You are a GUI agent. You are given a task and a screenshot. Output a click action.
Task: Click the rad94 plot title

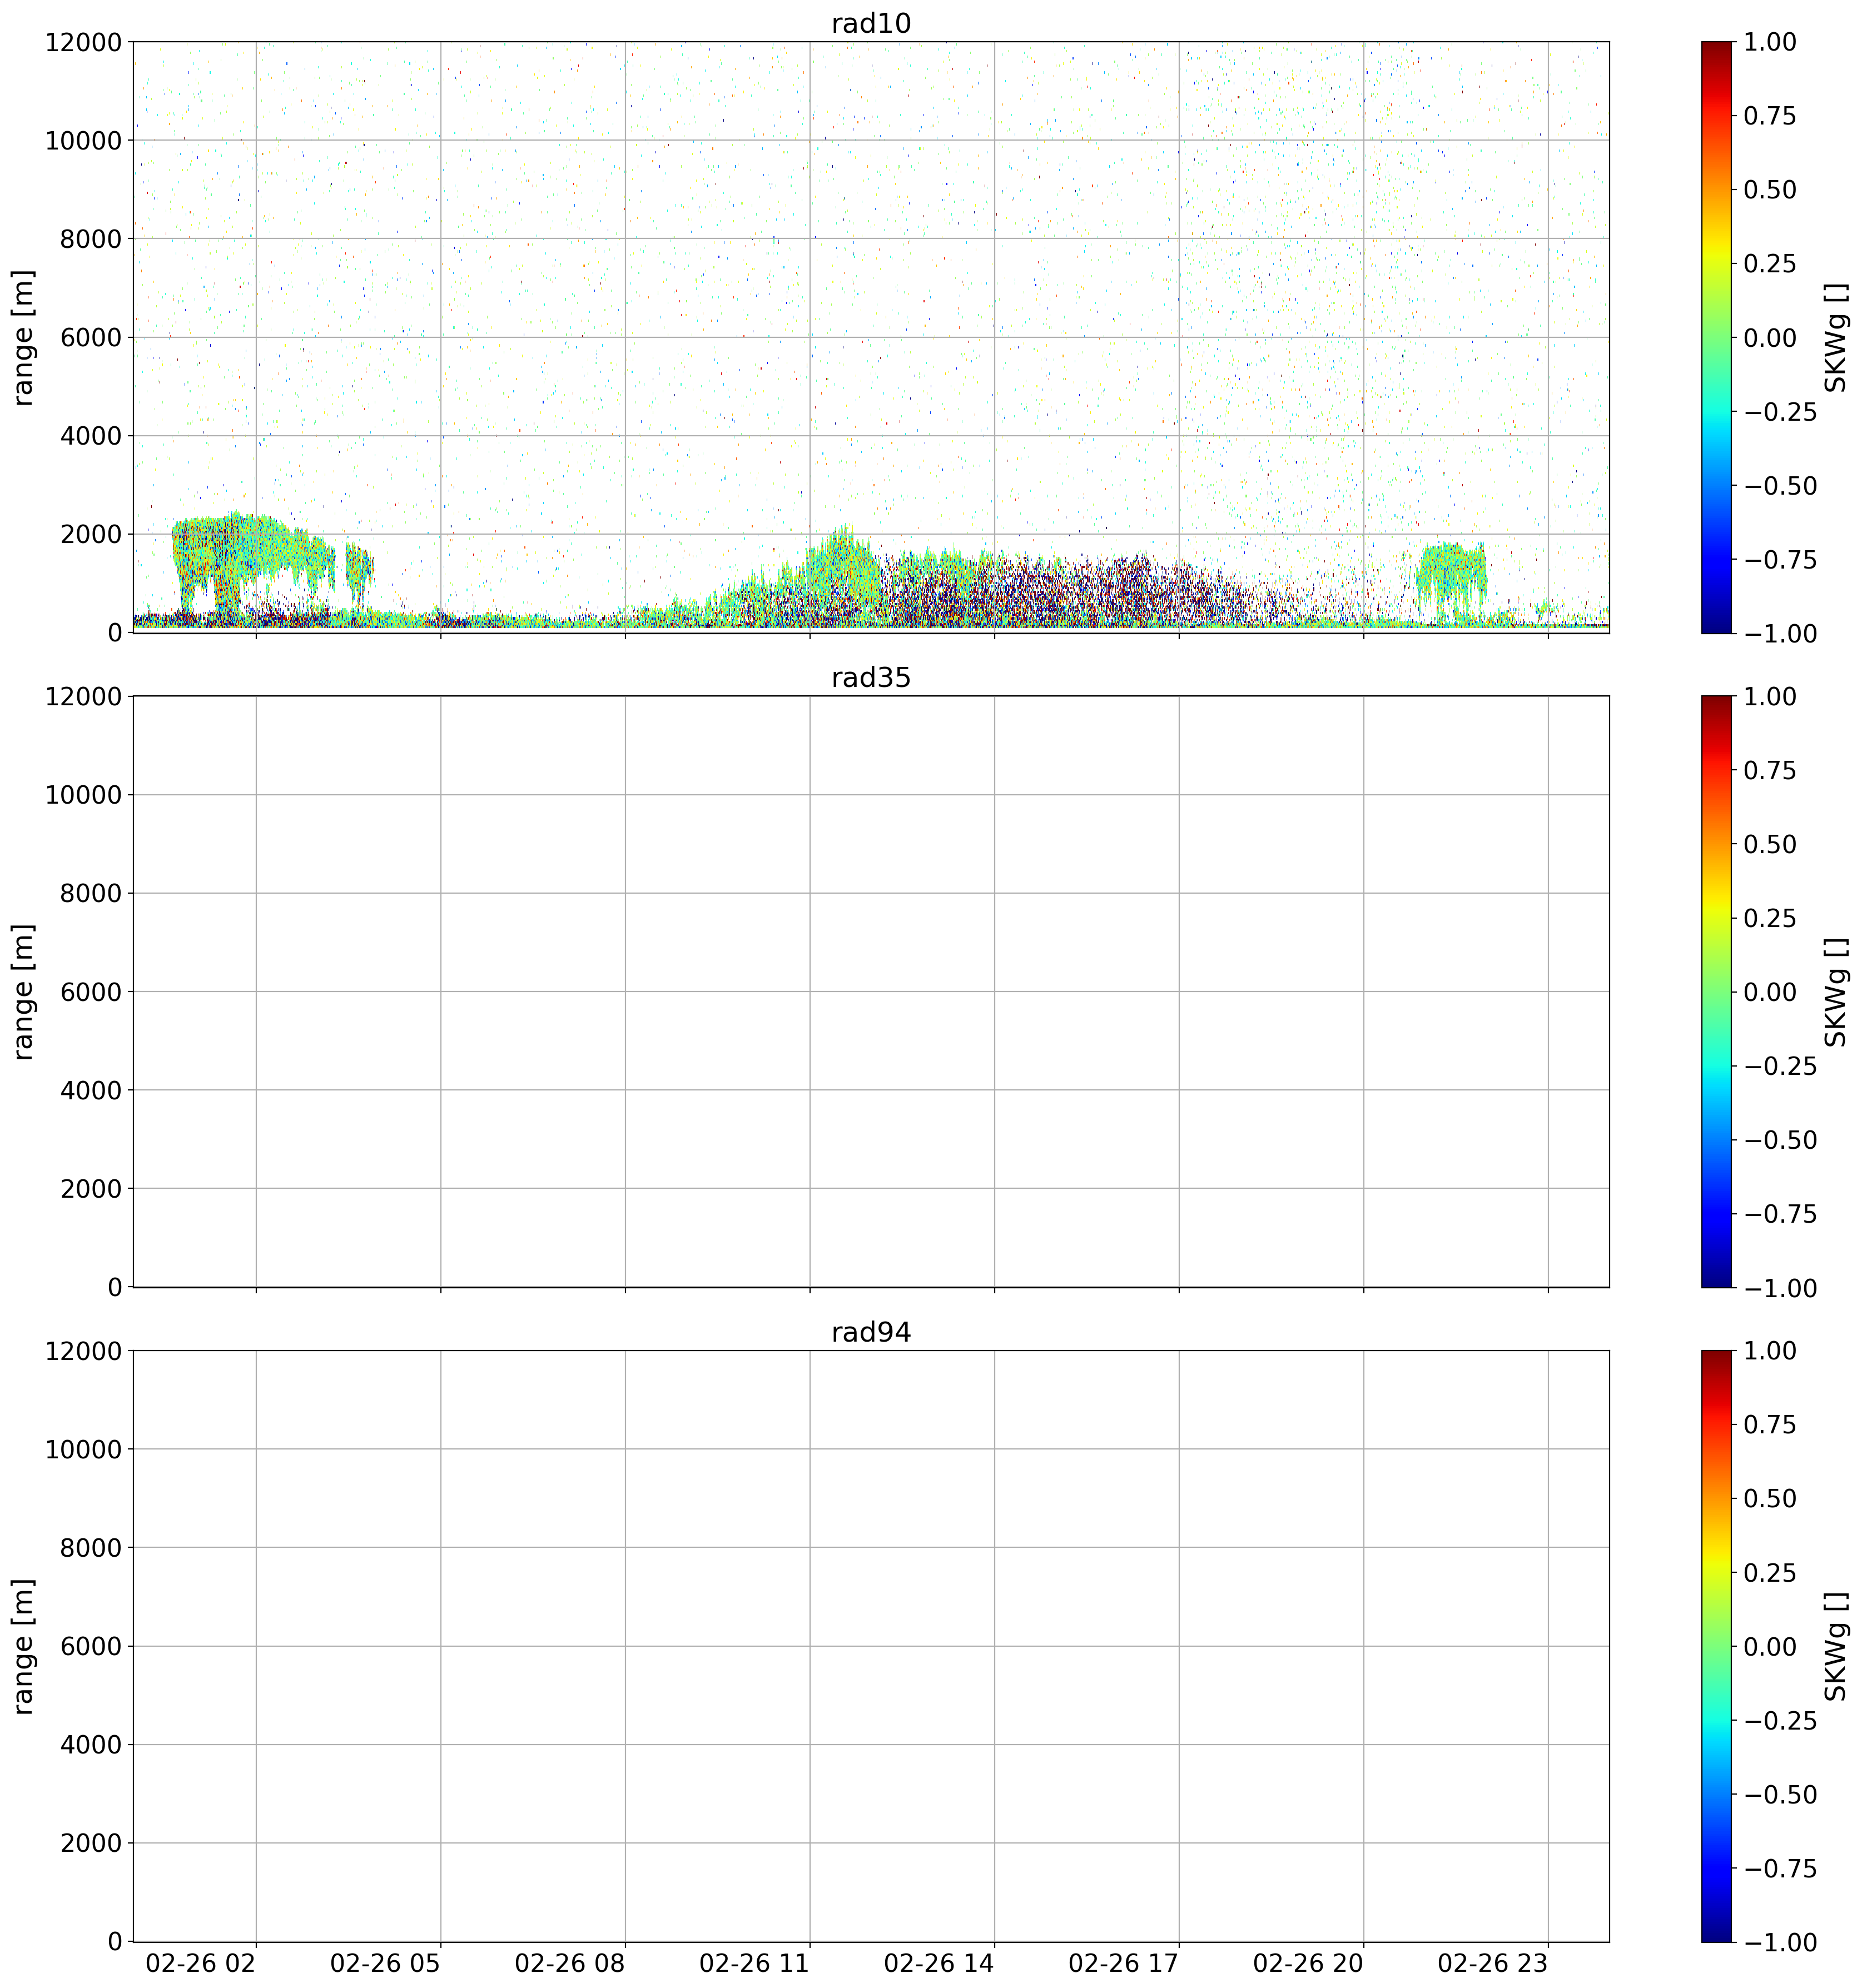(871, 1332)
